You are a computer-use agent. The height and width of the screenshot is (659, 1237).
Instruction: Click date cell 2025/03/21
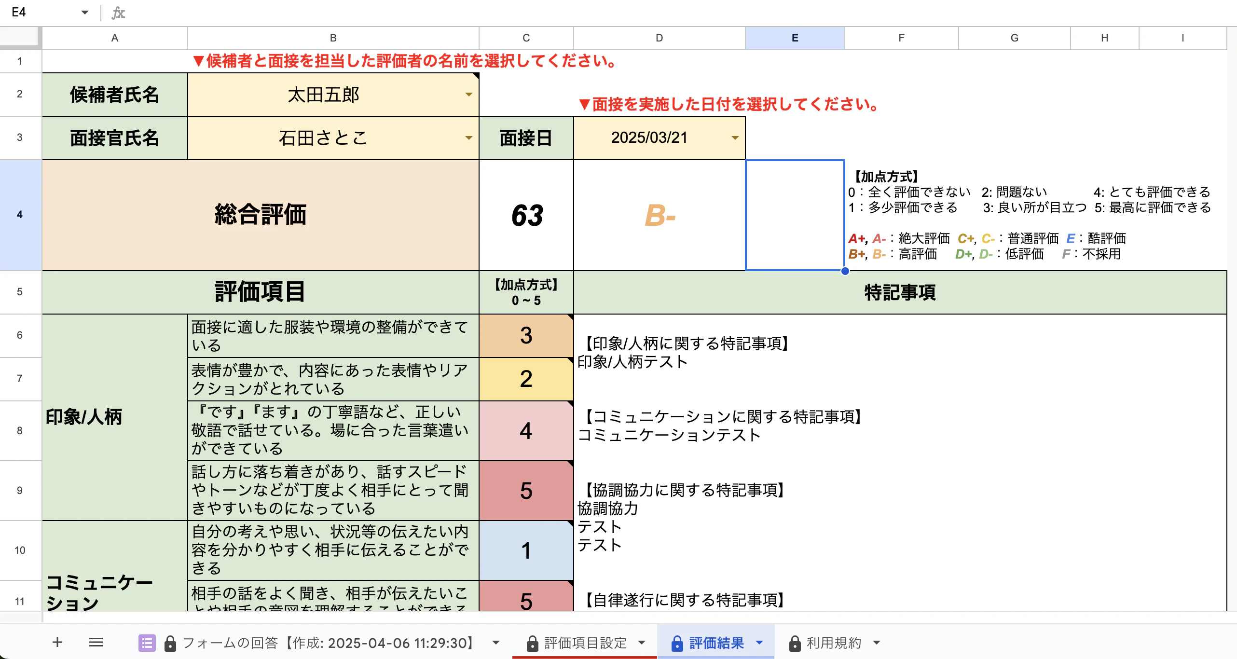coord(659,138)
